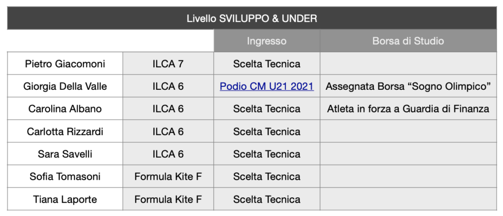This screenshot has width=503, height=216.
Task: Select Giorgia Della Valle's ILCA 6 cell
Action: [168, 86]
